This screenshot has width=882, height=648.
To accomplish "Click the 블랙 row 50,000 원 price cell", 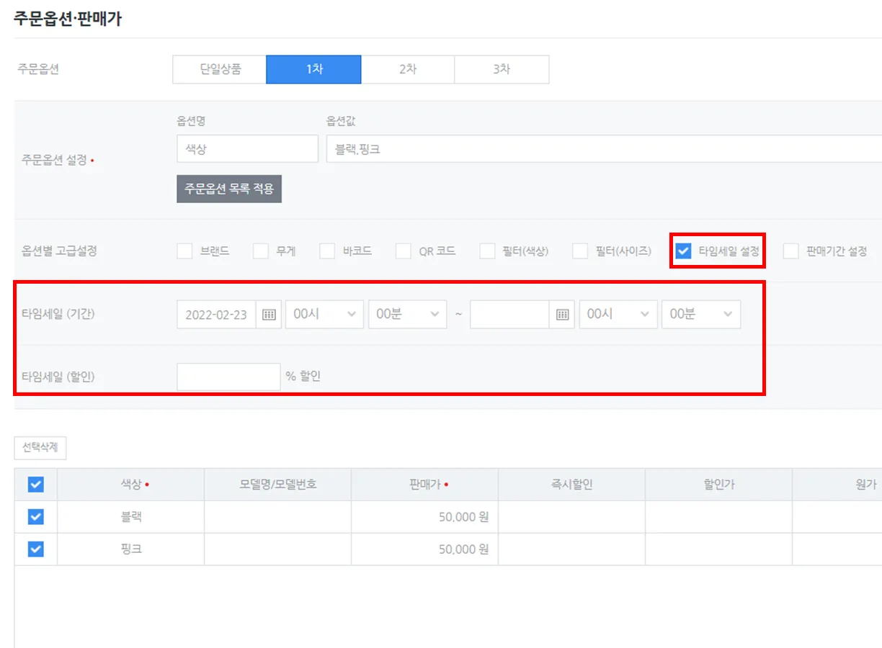I will pos(424,517).
